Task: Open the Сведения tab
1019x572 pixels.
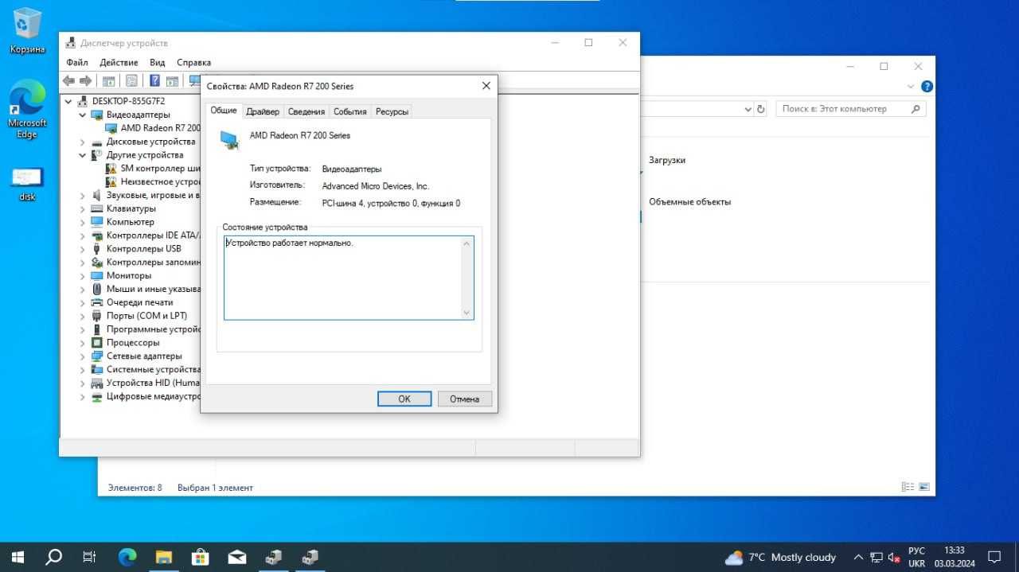Action: [306, 111]
